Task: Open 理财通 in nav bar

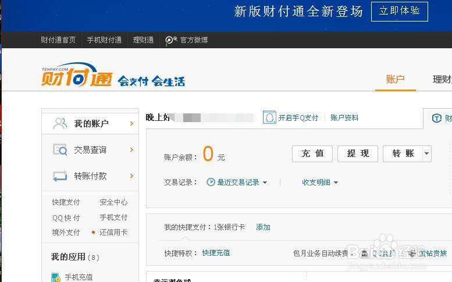Action: click(x=143, y=40)
